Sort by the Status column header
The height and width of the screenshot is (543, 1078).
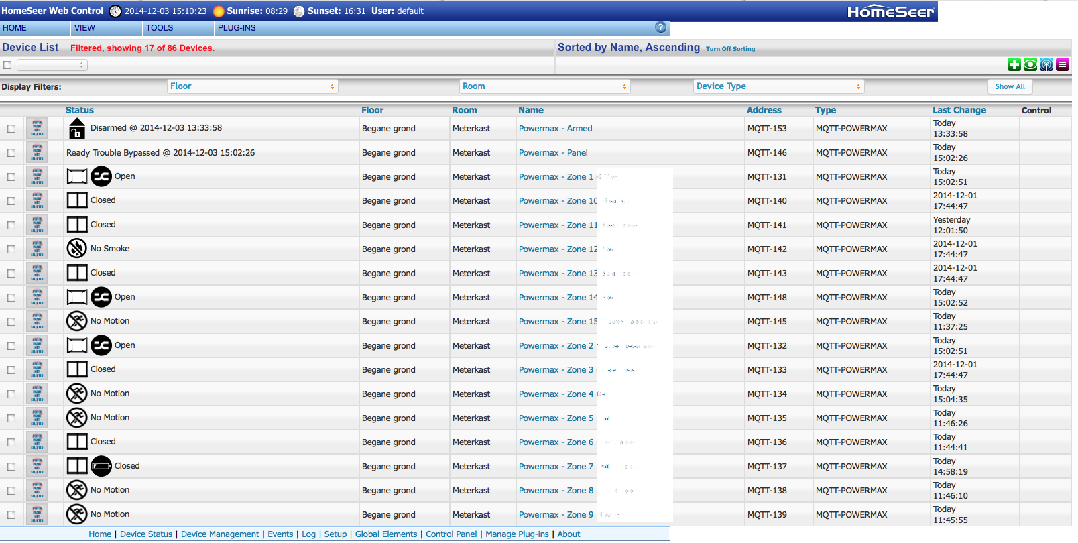point(80,110)
